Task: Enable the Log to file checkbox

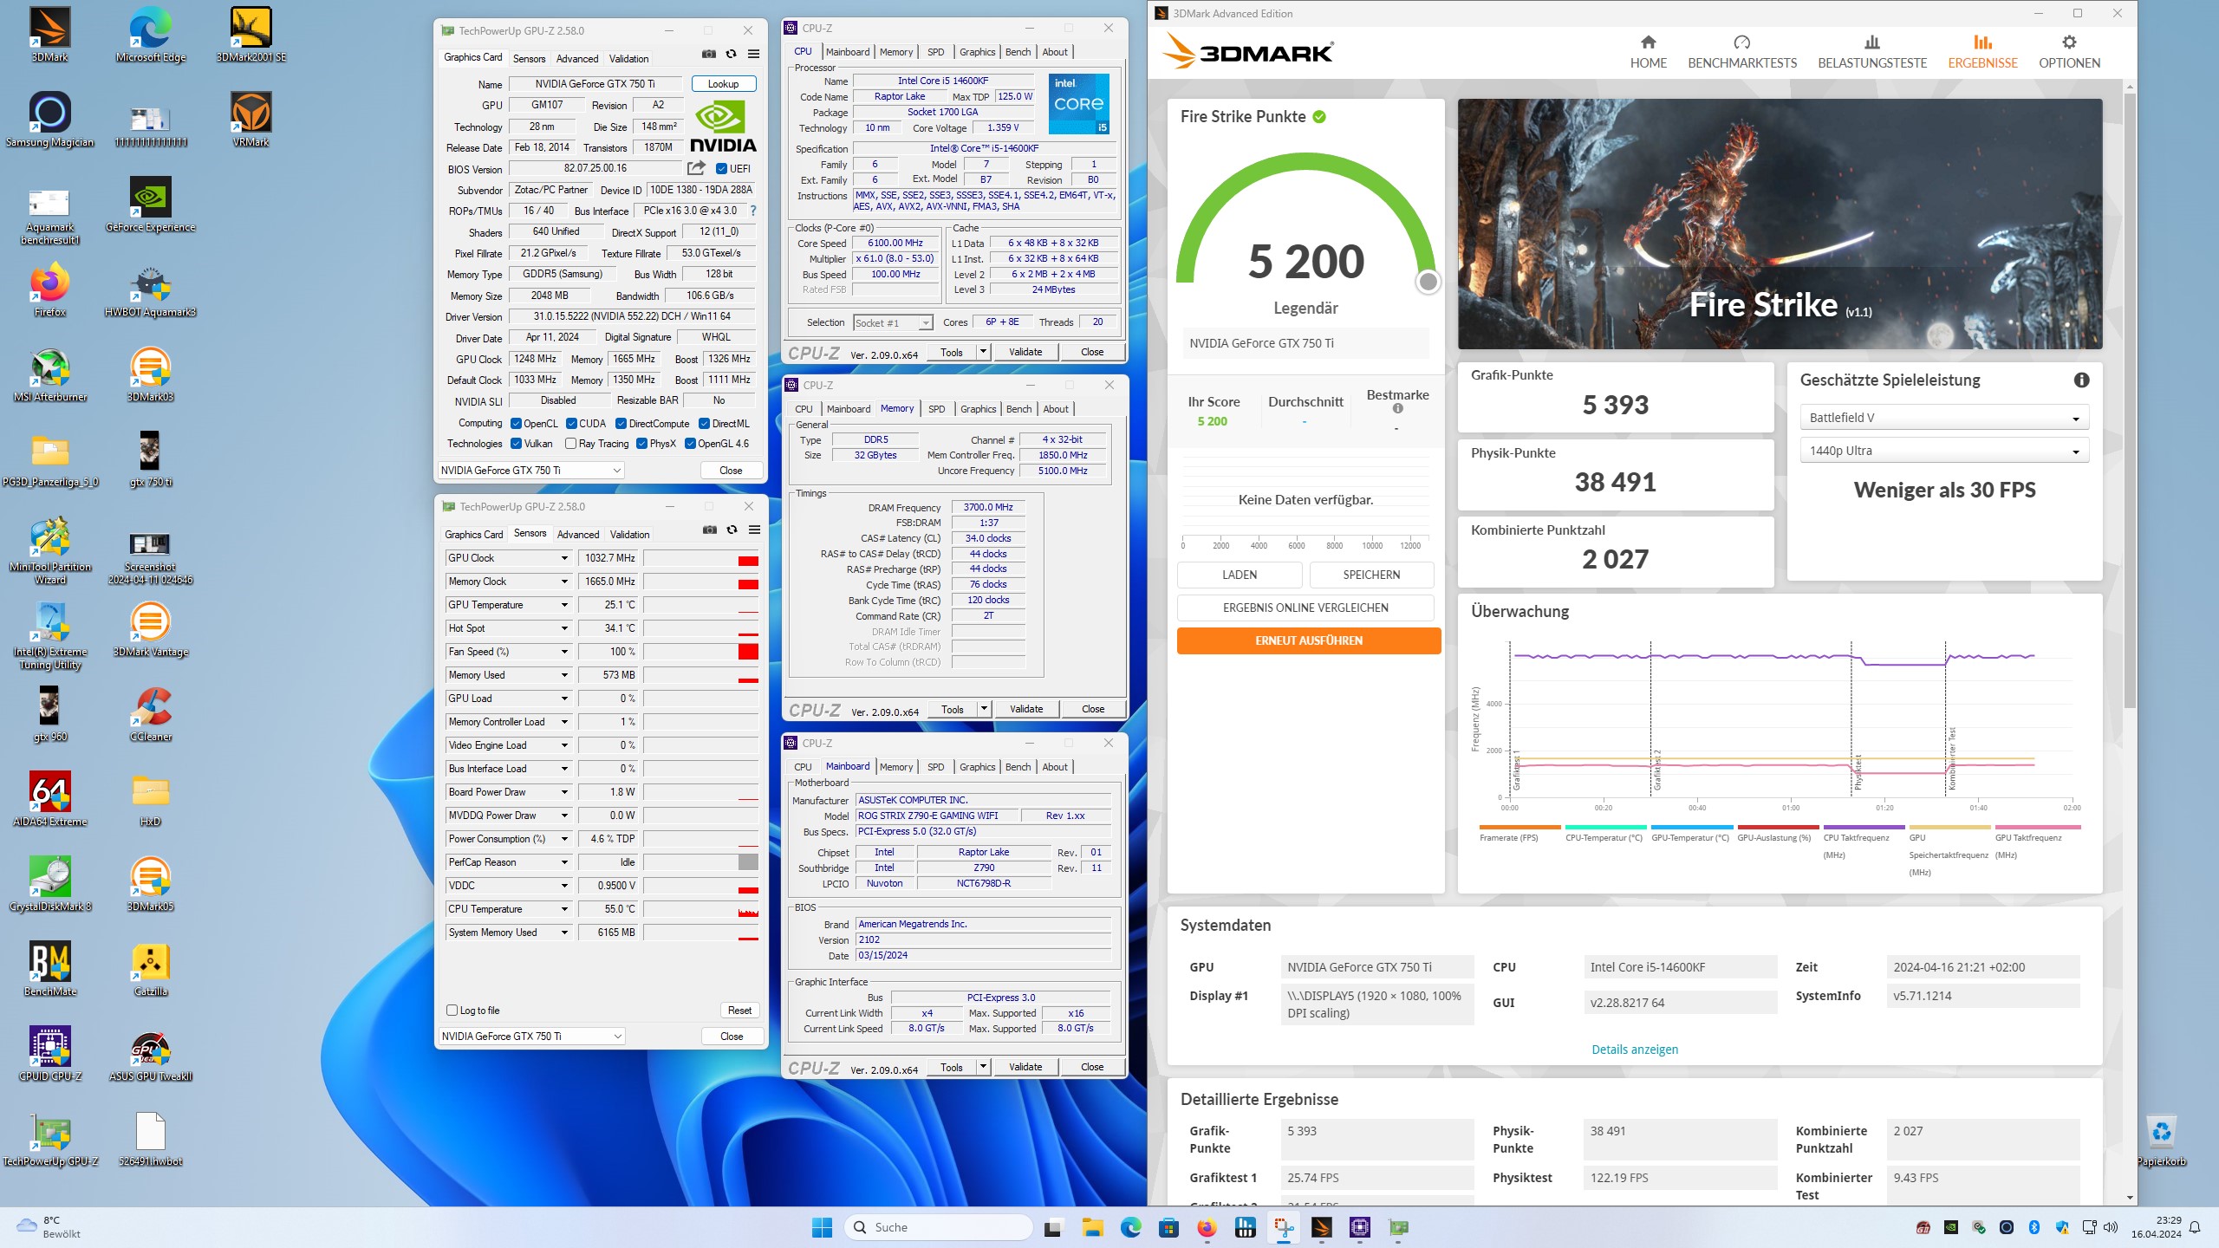Action: coord(452,1011)
